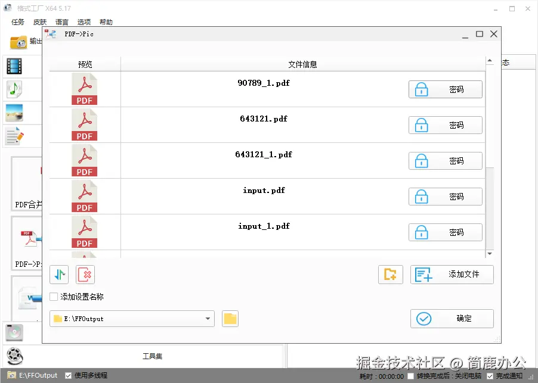The height and width of the screenshot is (383, 538).
Task: Select the video conversion category icon
Action: click(x=14, y=66)
